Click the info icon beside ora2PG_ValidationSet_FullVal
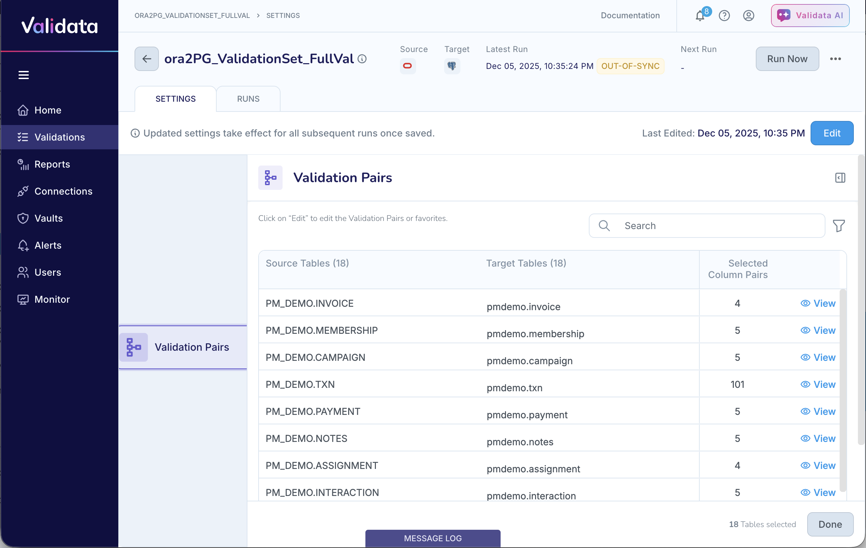Screen dimensions: 866x548 click(362, 59)
